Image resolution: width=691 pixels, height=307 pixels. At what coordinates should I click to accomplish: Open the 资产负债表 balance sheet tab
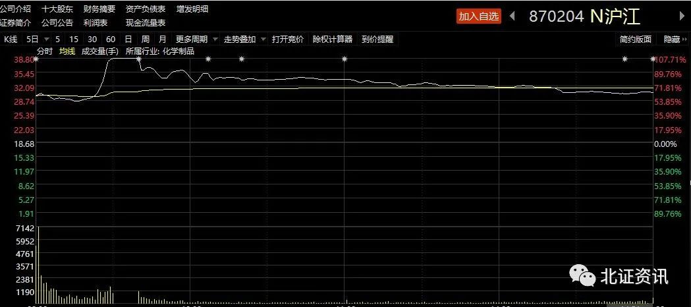point(146,9)
